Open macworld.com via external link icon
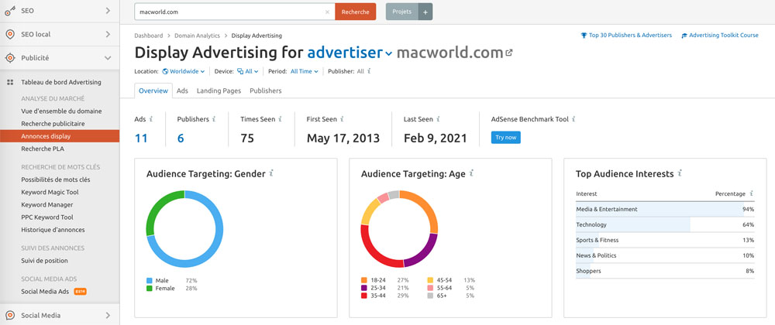This screenshot has width=775, height=325. tap(510, 53)
